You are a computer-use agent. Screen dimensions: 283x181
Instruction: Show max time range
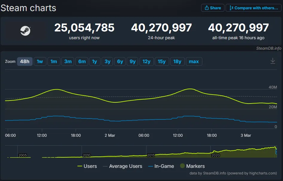[194, 61]
